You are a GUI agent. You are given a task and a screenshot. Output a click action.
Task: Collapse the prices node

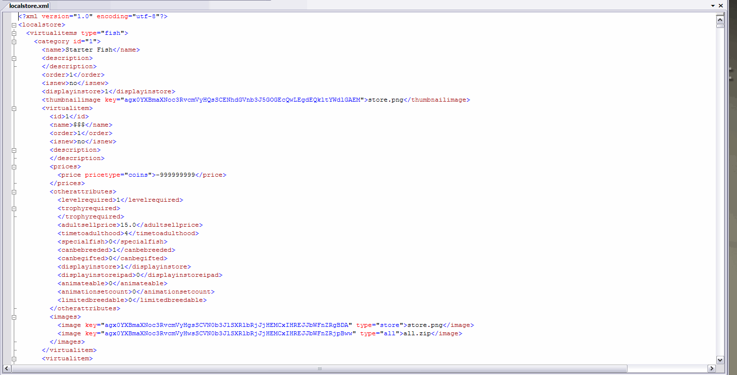pos(14,166)
